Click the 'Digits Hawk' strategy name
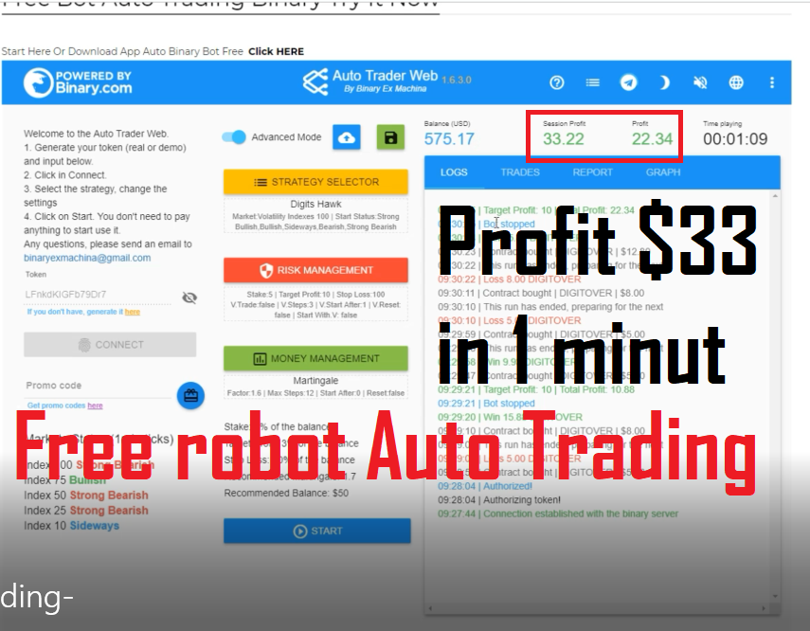Image resolution: width=810 pixels, height=631 pixels. coord(315,204)
